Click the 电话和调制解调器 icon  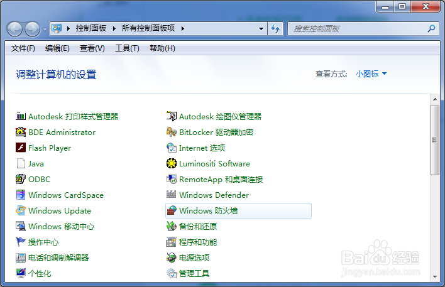click(x=21, y=257)
